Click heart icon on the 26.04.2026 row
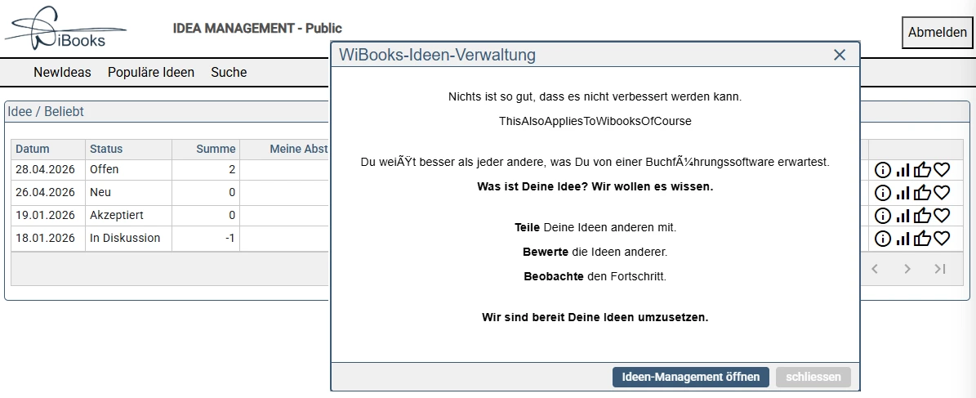This screenshot has width=976, height=398. point(942,192)
